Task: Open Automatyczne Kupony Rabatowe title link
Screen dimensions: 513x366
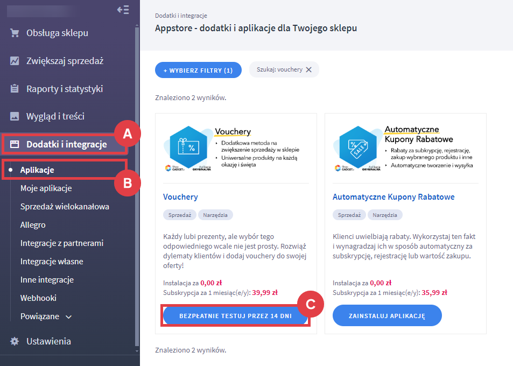Action: 393,197
